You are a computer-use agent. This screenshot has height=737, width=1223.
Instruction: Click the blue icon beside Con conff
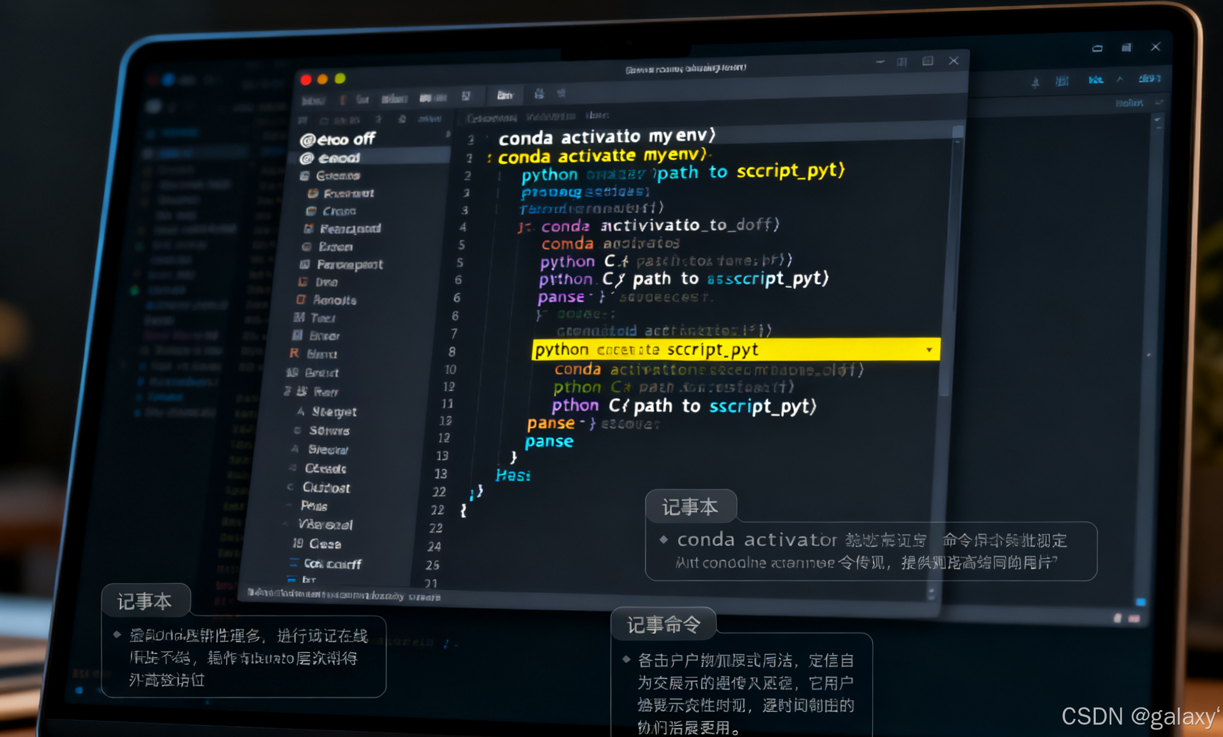pyautogui.click(x=294, y=563)
